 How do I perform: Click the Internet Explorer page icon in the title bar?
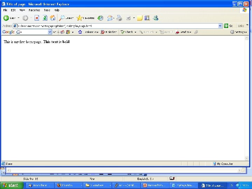(x=3, y=4)
